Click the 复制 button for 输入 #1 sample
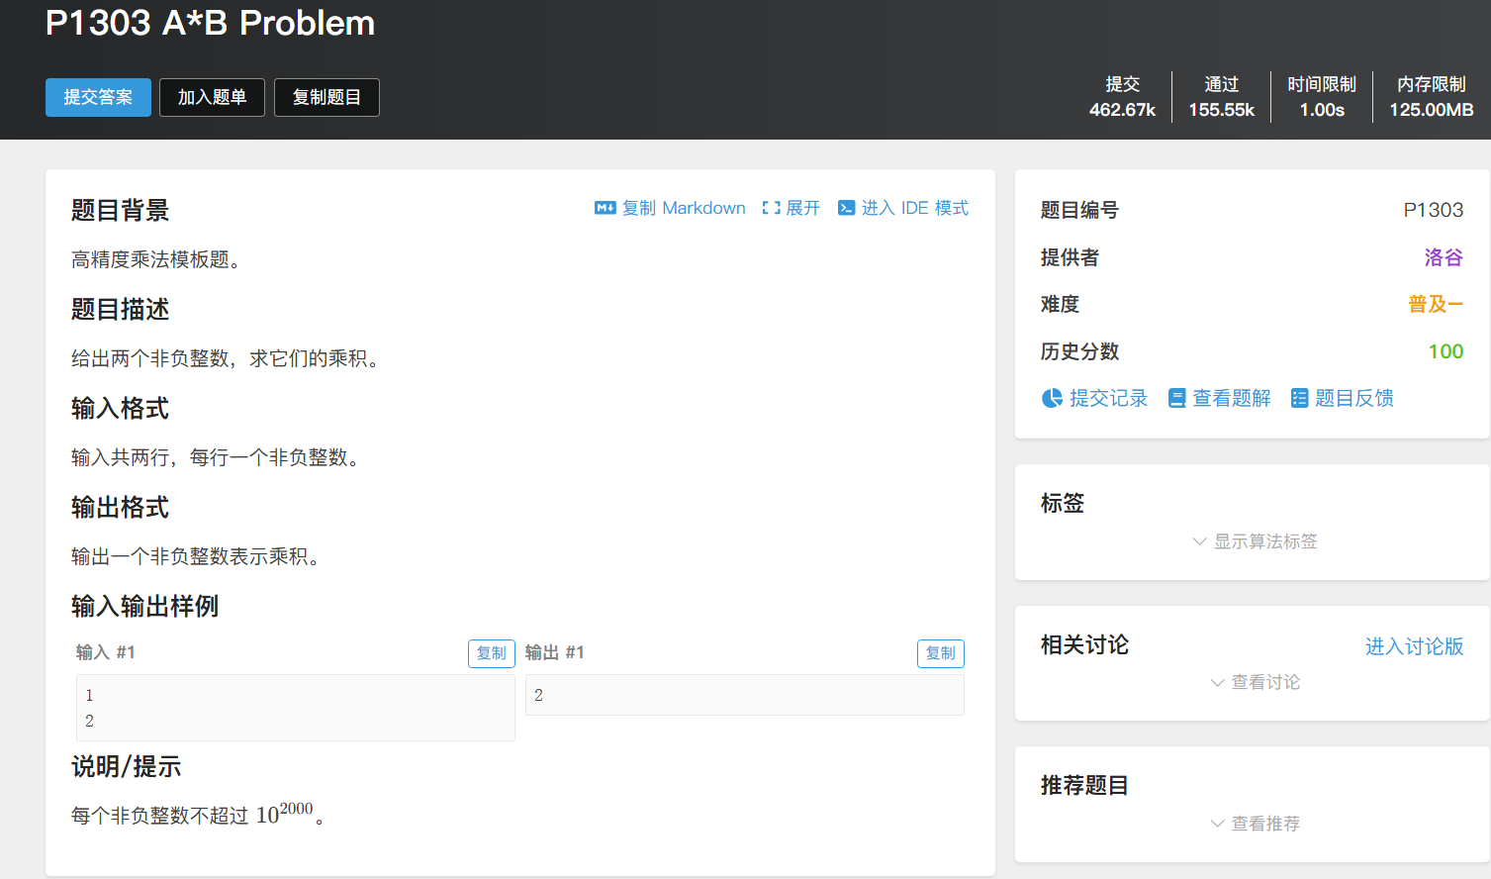The width and height of the screenshot is (1491, 879). tap(491, 653)
